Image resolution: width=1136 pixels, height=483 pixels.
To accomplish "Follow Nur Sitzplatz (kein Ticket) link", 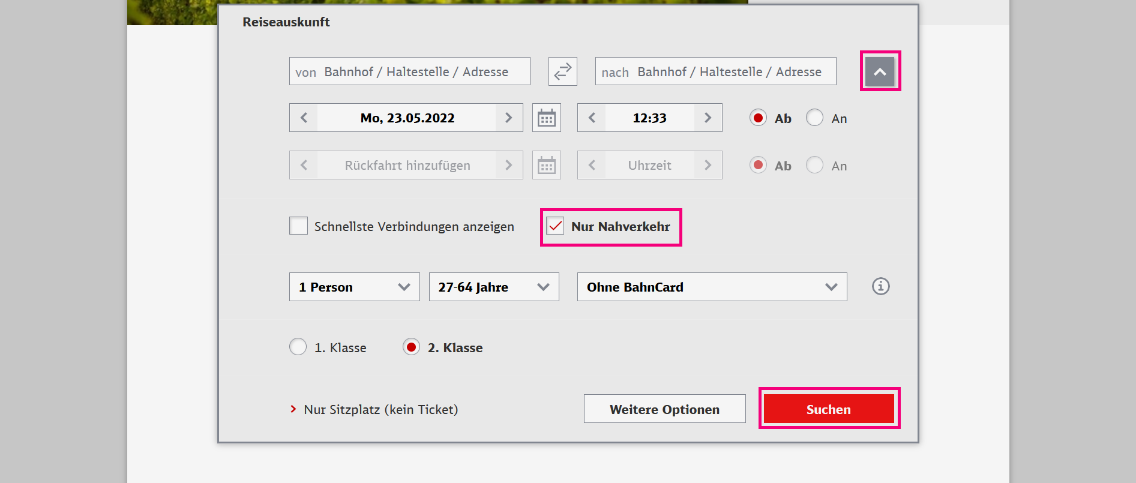I will pos(380,409).
